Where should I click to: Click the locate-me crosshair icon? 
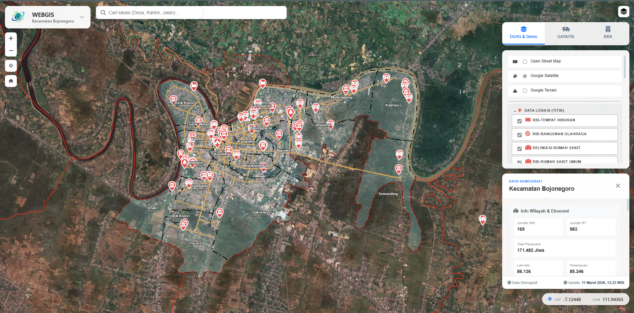tap(11, 65)
